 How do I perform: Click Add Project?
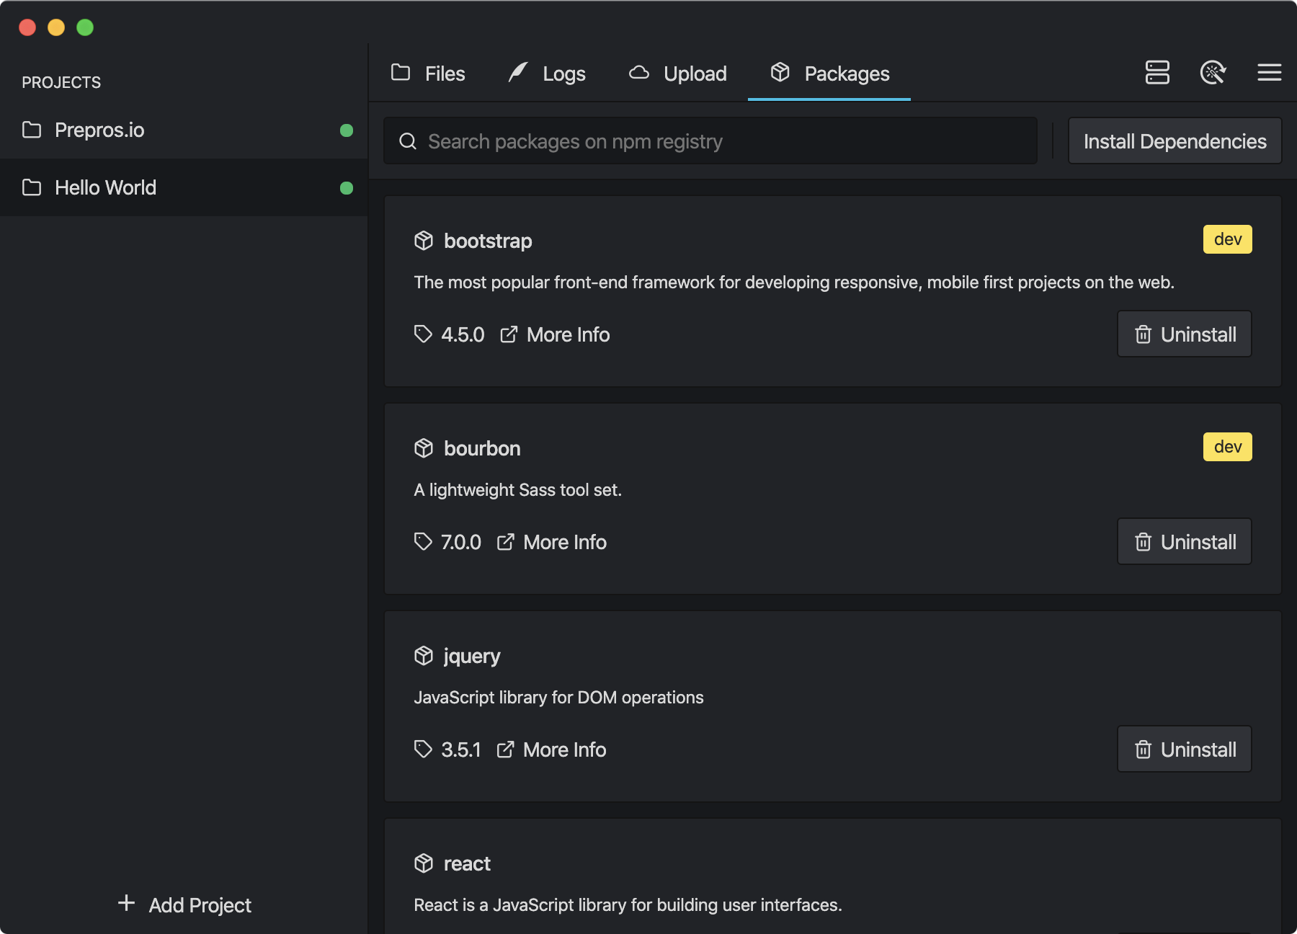pos(184,905)
